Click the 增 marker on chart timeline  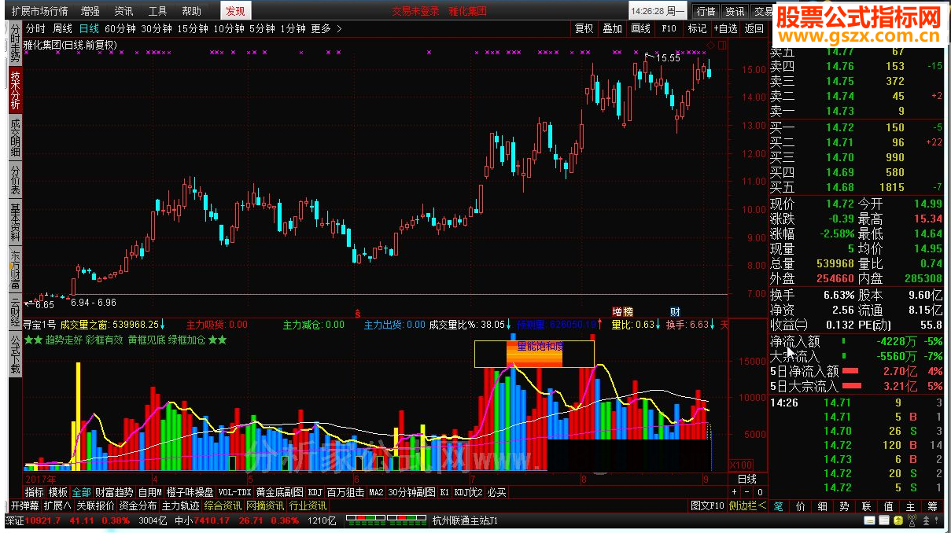[618, 311]
